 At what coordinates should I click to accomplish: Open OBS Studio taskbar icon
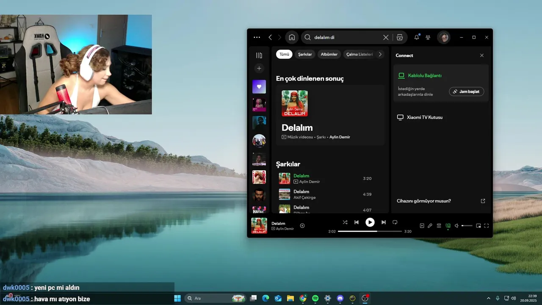365,298
